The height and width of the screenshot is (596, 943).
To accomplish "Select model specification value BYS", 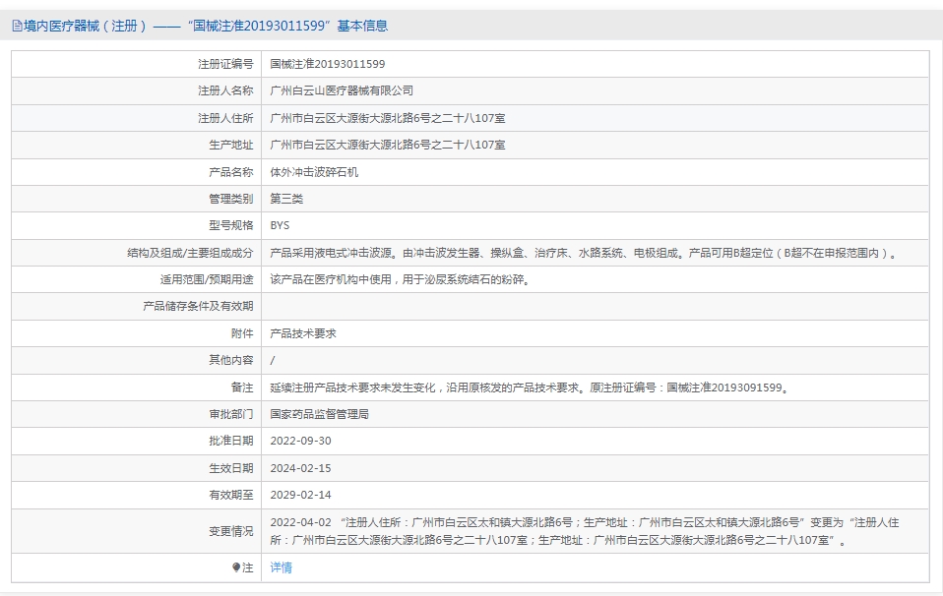I will 280,225.
